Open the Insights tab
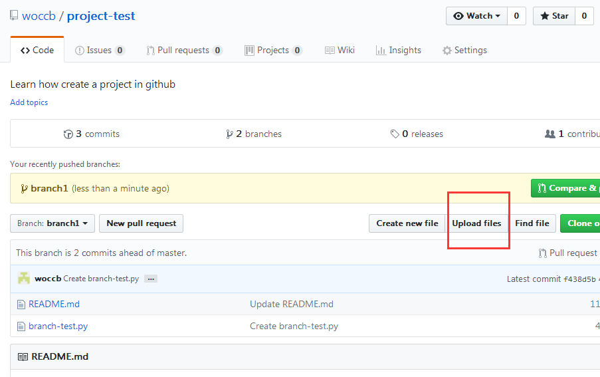This screenshot has width=600, height=377. tap(399, 50)
